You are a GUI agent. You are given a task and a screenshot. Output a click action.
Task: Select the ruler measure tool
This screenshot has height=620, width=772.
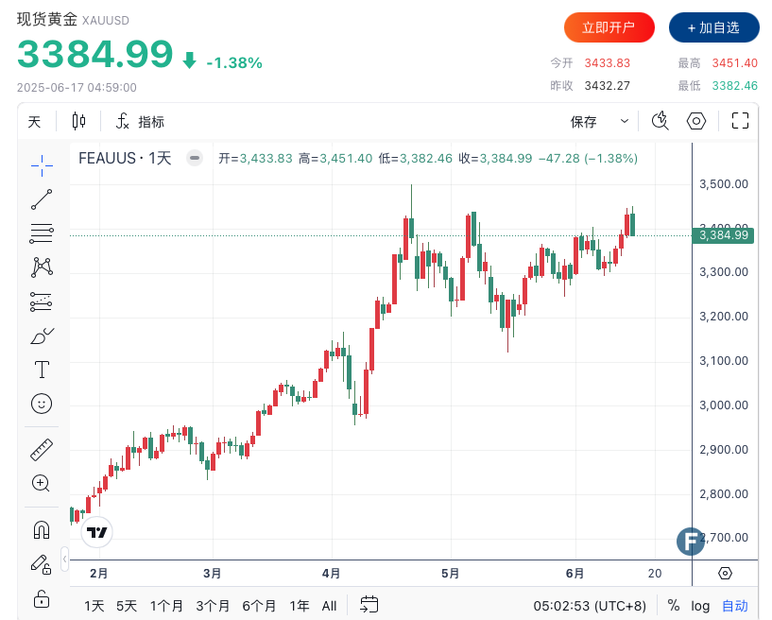point(42,449)
